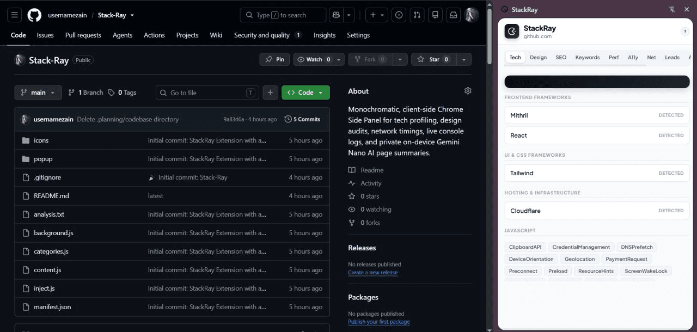Open the Repositories icon in the header
This screenshot has width=697, height=332.
(435, 15)
